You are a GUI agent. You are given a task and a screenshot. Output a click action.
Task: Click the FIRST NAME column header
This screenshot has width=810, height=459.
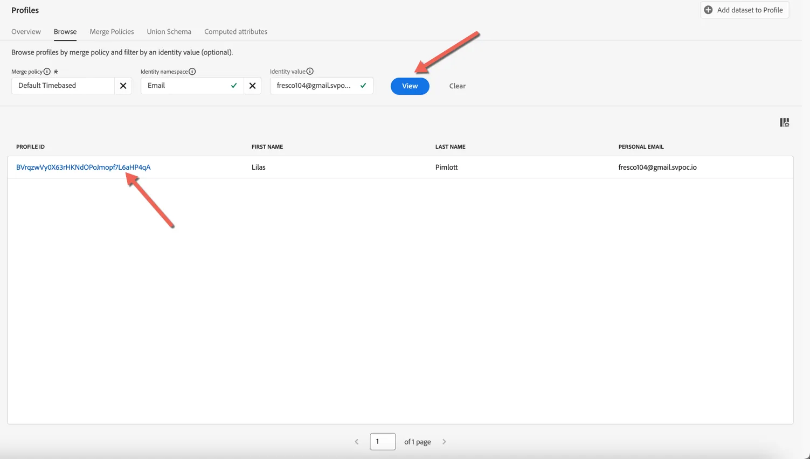(267, 147)
